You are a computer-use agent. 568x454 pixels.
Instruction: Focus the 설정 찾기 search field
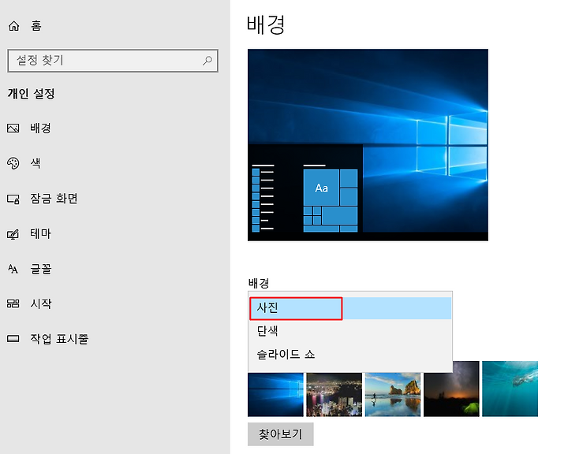coord(113,61)
